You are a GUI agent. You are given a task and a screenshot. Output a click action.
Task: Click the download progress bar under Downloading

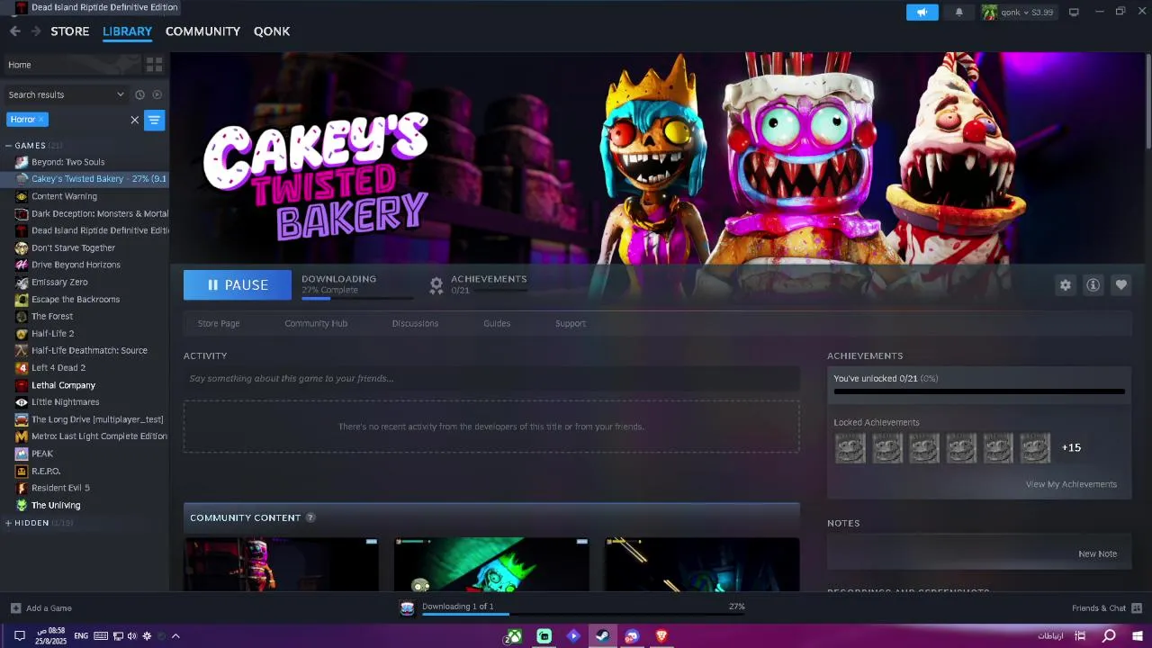point(357,298)
